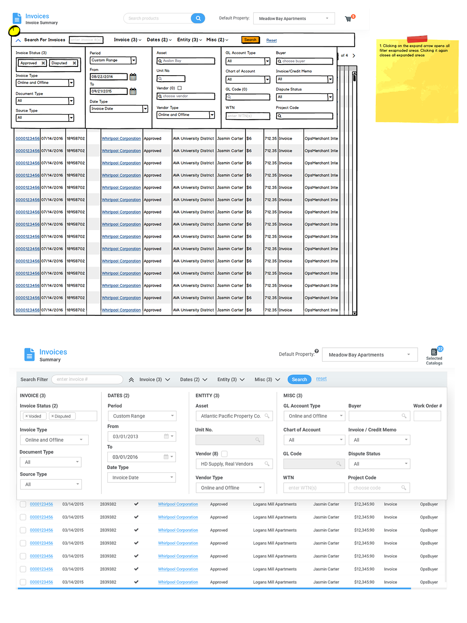Screen dimensions: 467x623
Task: Click the magnifier in top wireframe choose buyer field
Action: coord(280,61)
